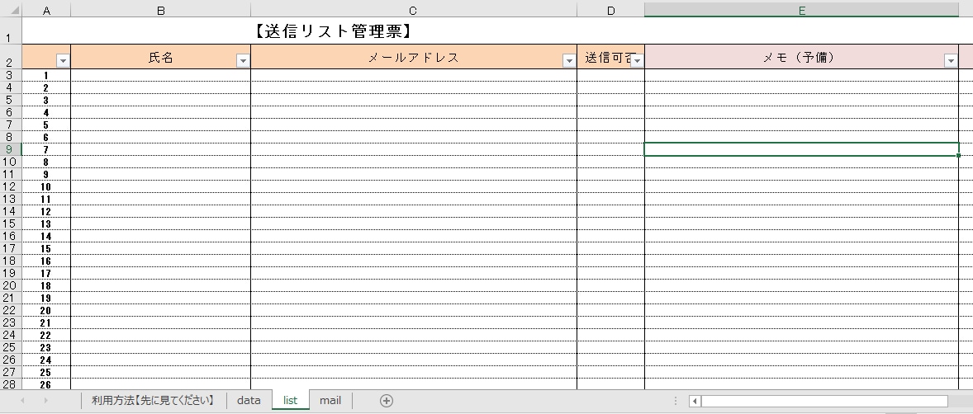The width and height of the screenshot is (973, 414).
Task: Select column C header
Action: 414,11
